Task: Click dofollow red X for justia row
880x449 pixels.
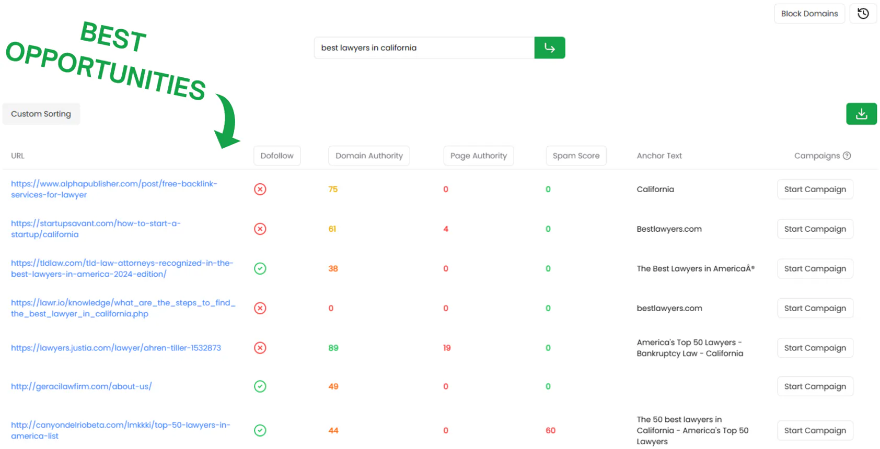Action: pyautogui.click(x=260, y=348)
